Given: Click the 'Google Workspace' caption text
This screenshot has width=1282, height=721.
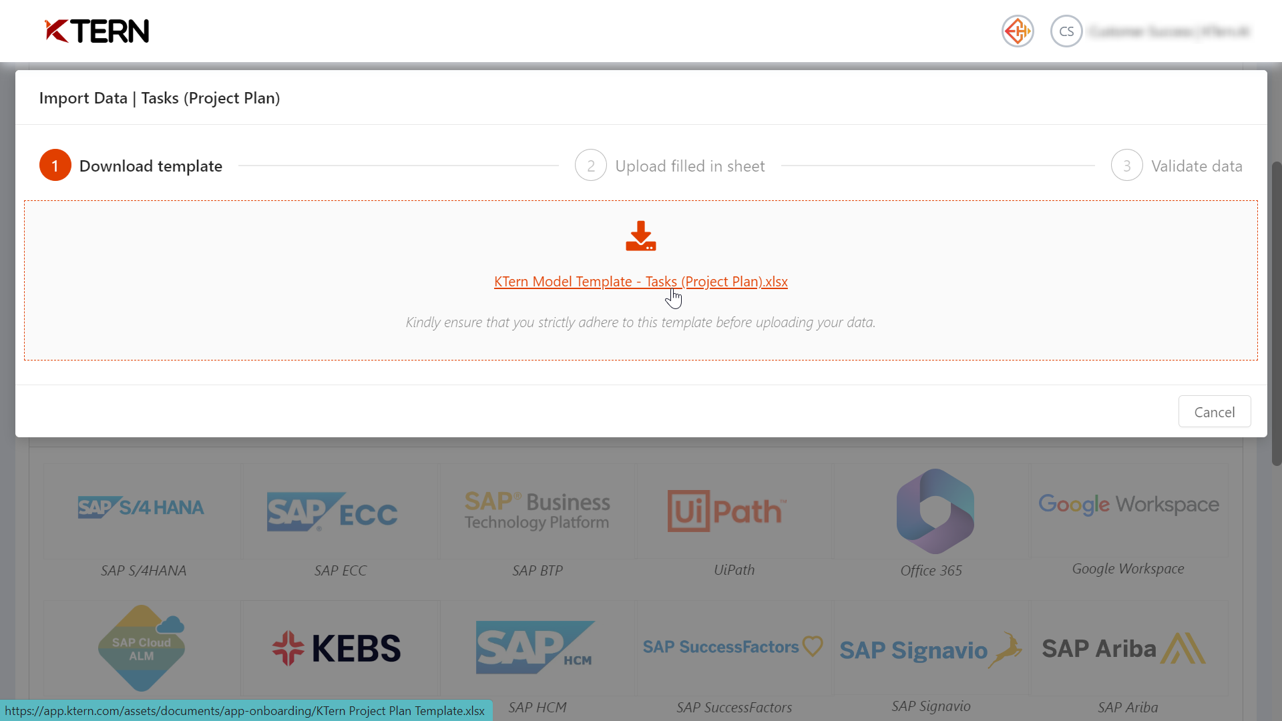Looking at the screenshot, I should [1128, 569].
